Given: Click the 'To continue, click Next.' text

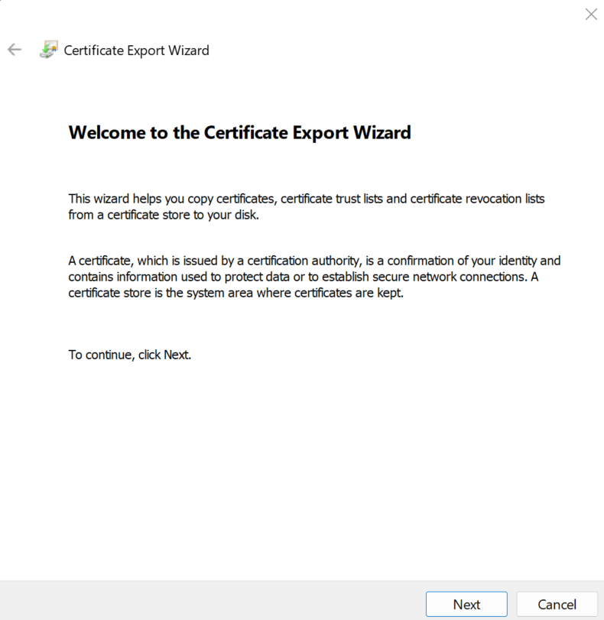Looking at the screenshot, I should click(x=130, y=355).
